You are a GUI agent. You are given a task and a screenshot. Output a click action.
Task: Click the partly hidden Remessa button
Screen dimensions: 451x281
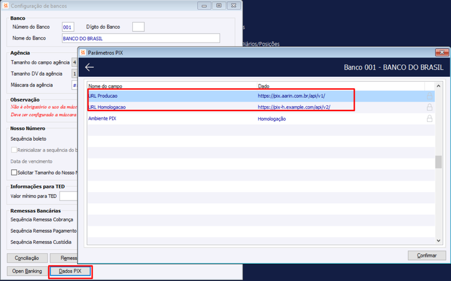[x=64, y=258]
